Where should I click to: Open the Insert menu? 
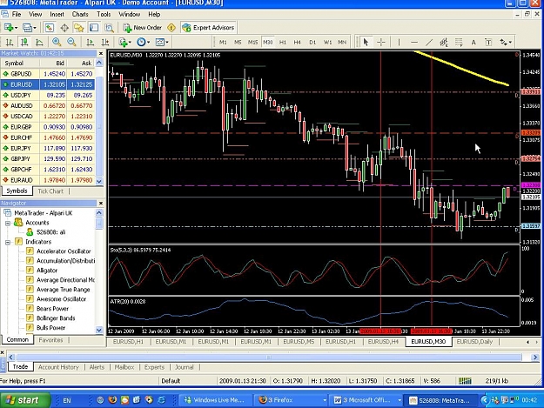57,14
